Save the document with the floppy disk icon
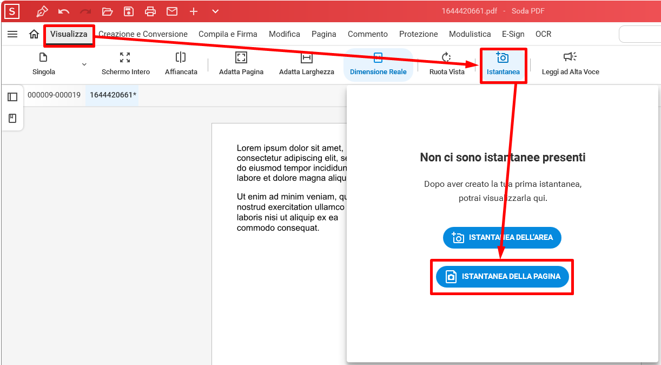Image resolution: width=661 pixels, height=365 pixels. coord(129,11)
